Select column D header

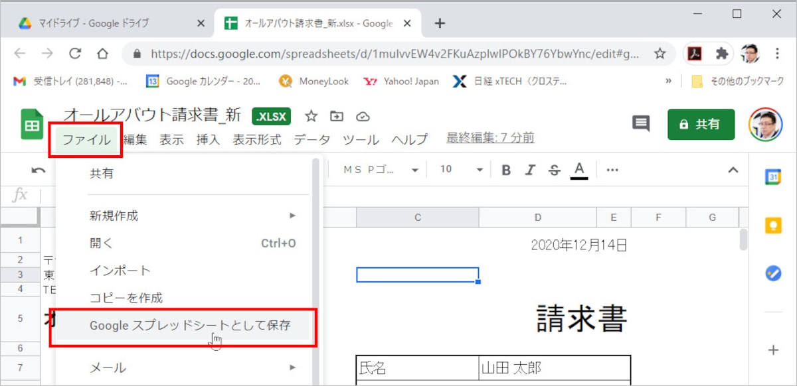[x=537, y=217]
